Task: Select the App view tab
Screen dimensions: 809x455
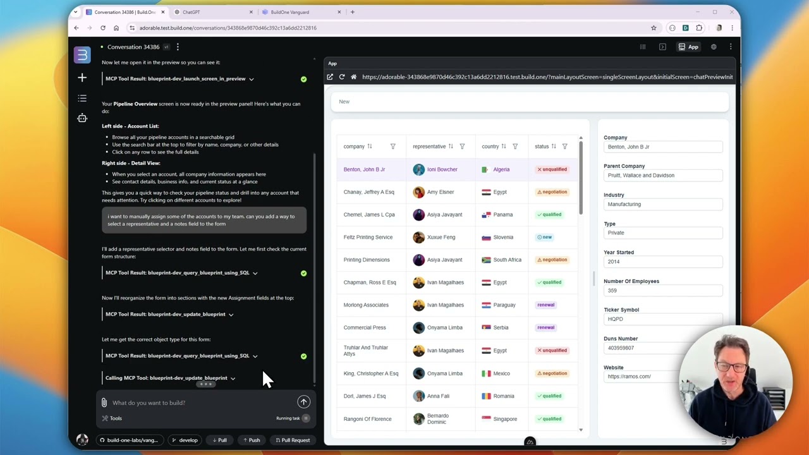Action: (x=688, y=47)
